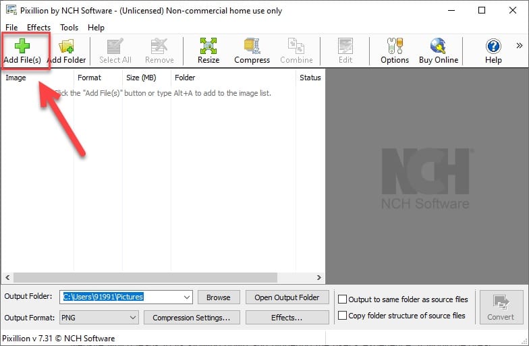This screenshot has height=346, width=529.
Task: Sort by the Format column header
Action: (x=98, y=78)
